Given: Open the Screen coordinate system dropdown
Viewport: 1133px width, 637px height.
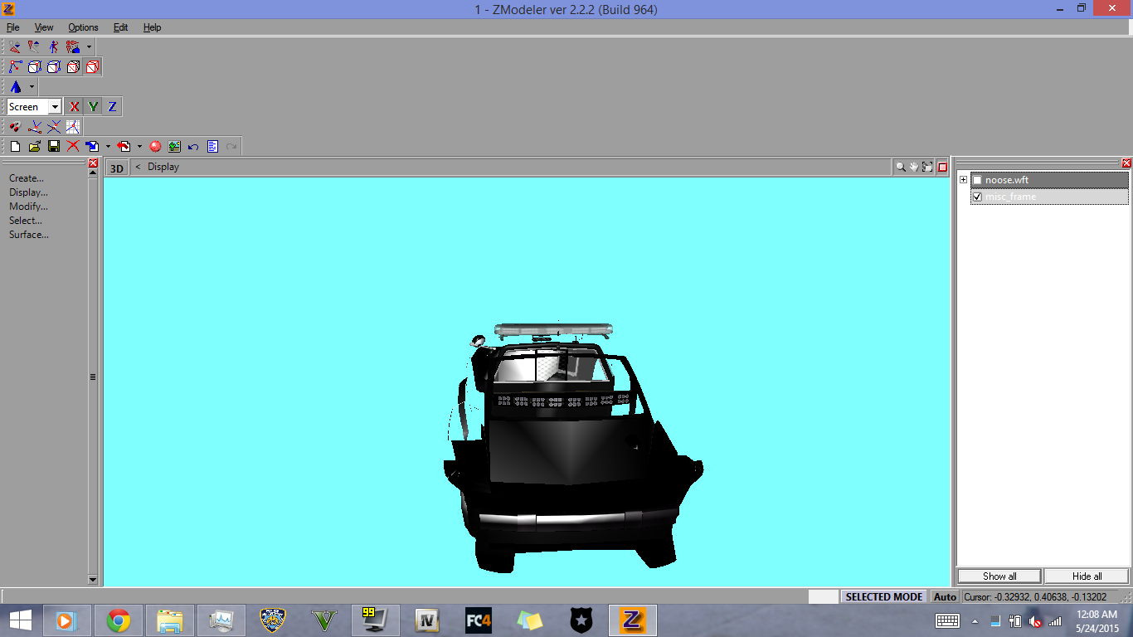Looking at the screenshot, I should [55, 107].
